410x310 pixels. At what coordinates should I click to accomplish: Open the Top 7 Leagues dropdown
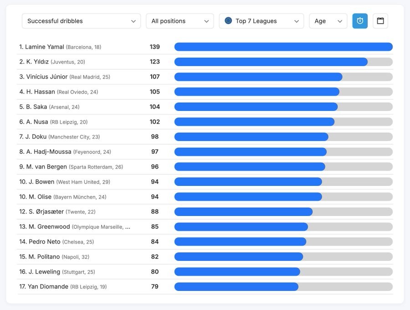(x=261, y=21)
